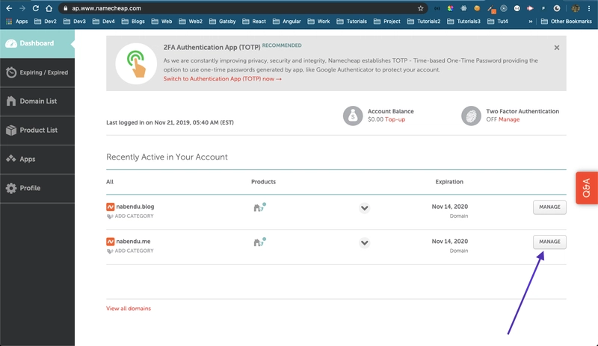
Task: Click the cookie extension icon in toolbar
Action: (x=477, y=8)
